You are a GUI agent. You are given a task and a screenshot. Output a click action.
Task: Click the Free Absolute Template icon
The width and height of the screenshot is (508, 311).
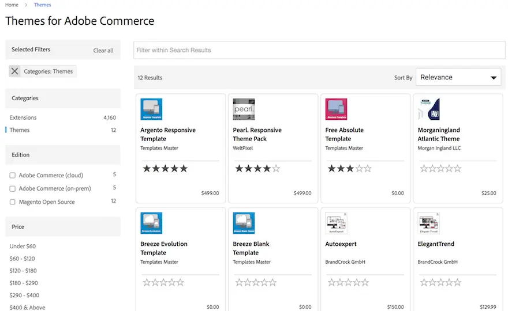point(336,109)
